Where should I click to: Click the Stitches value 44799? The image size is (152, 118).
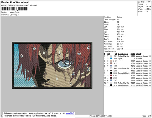[x=148, y=2]
